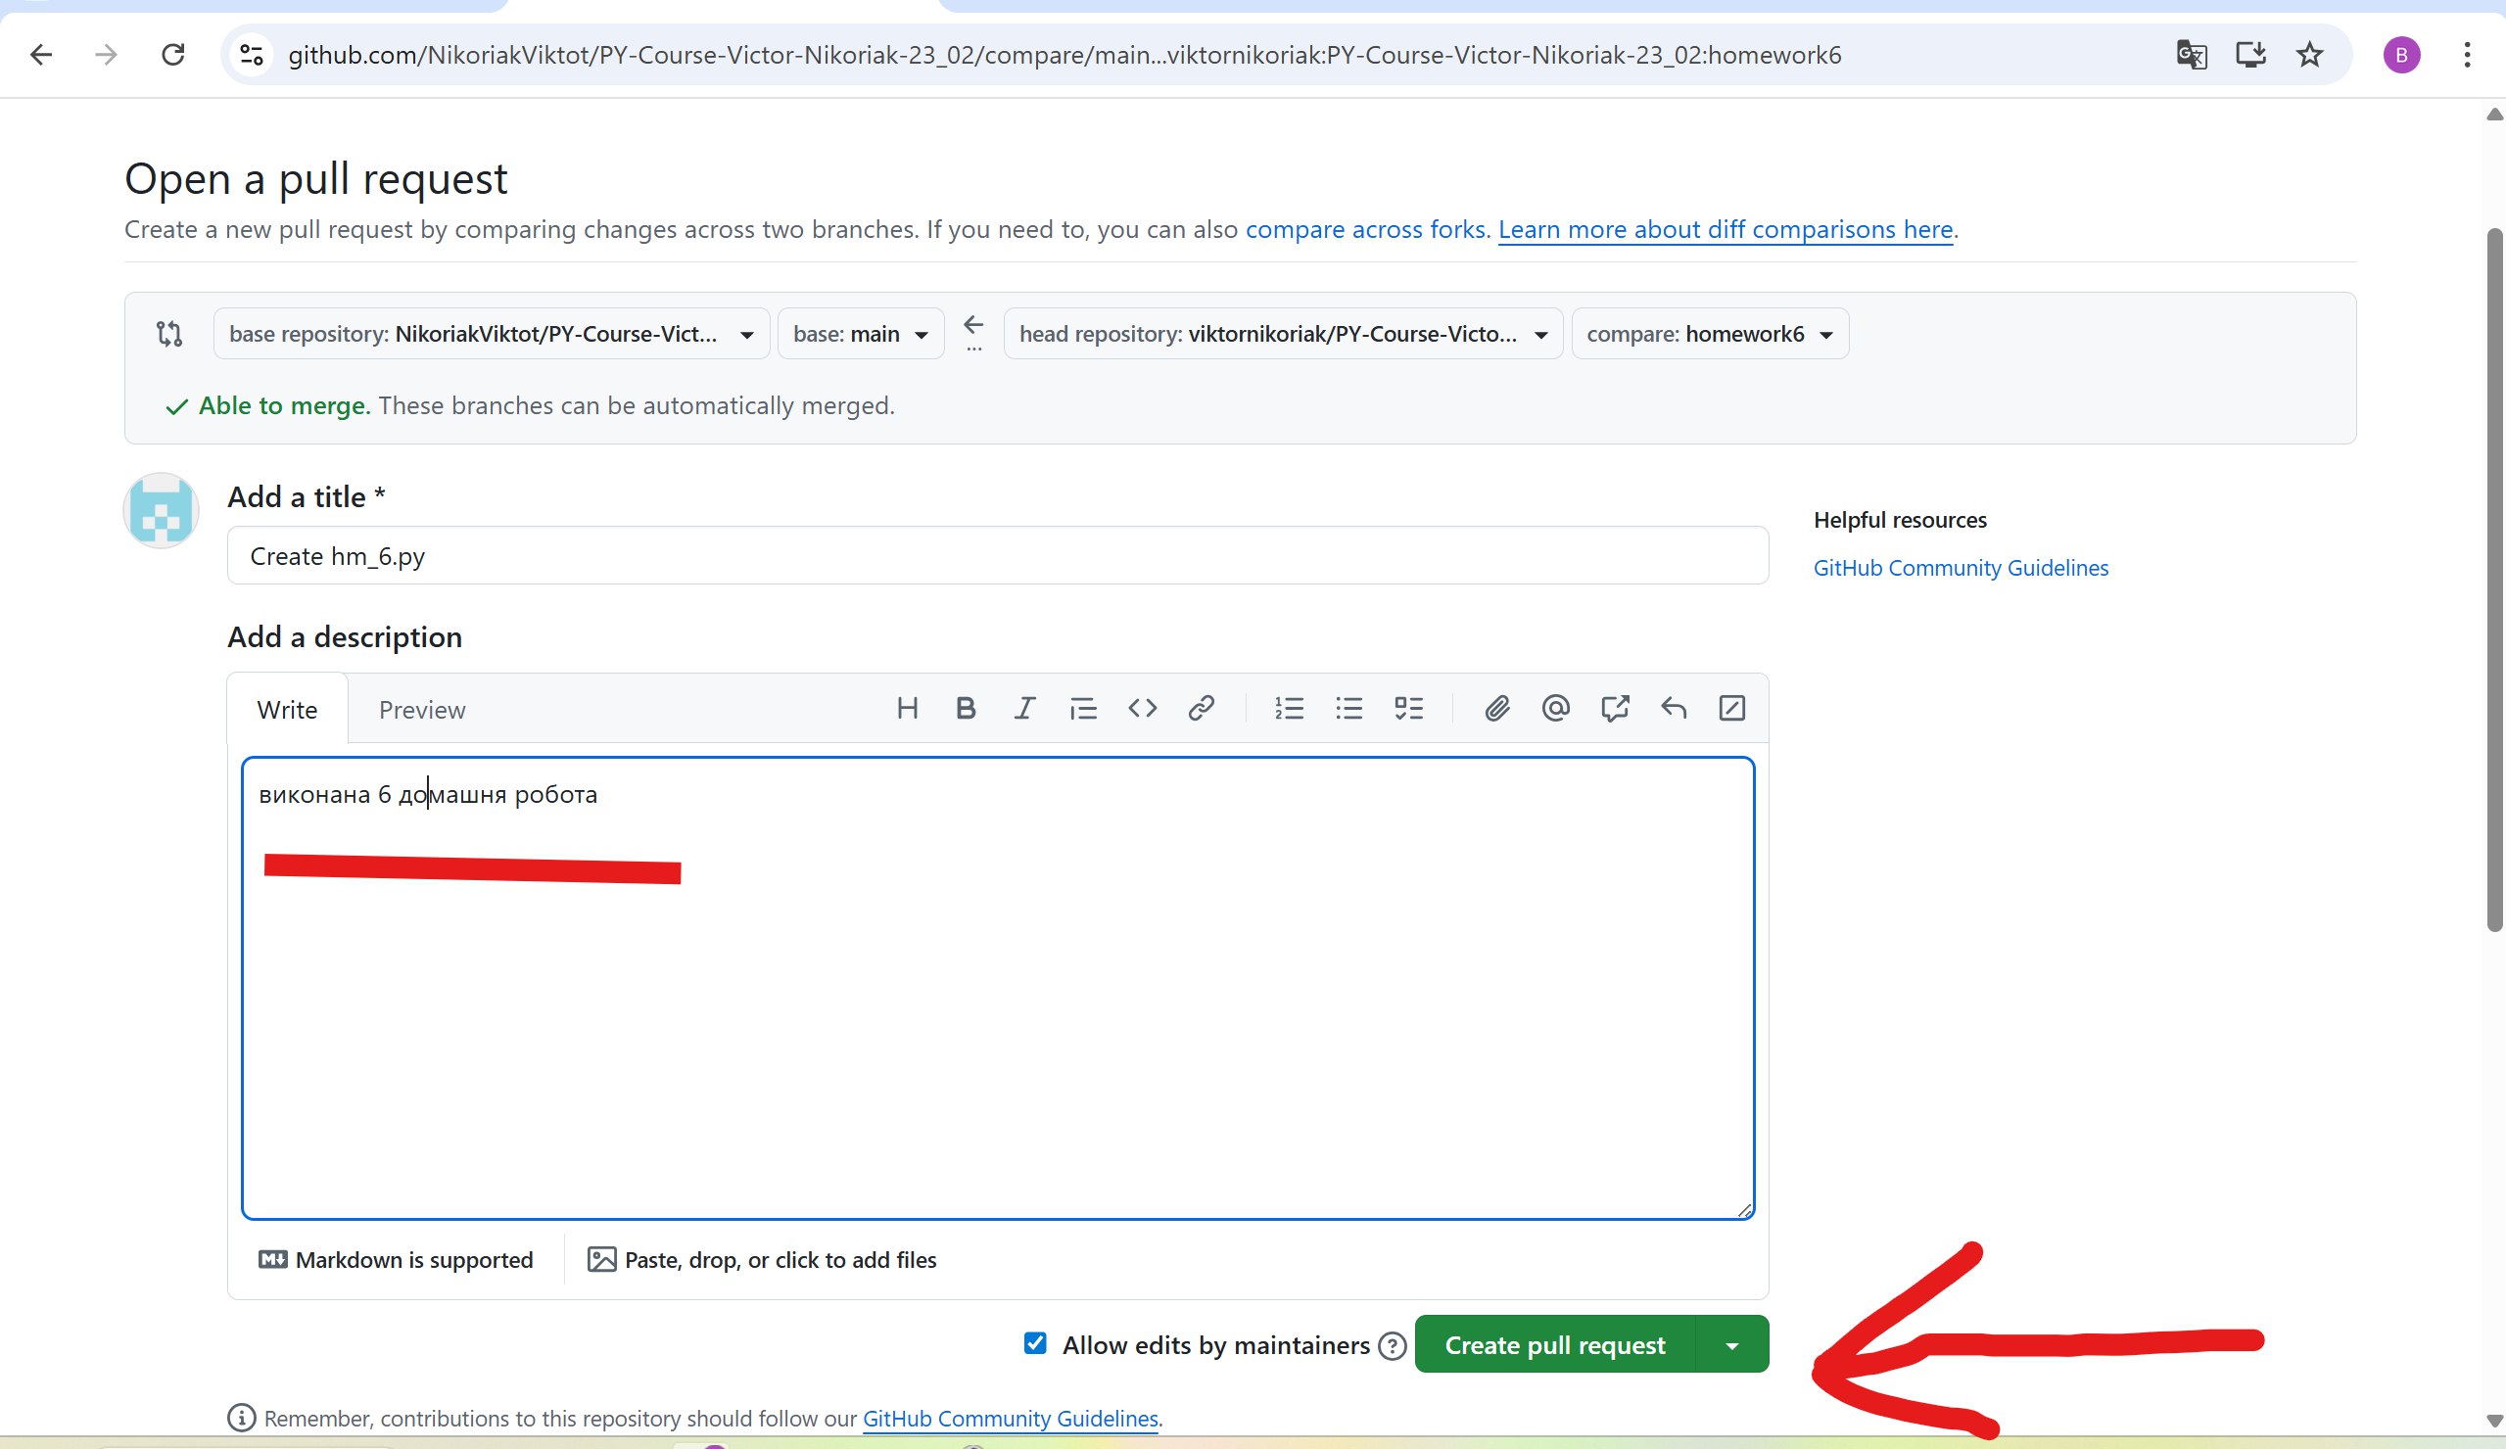Insert a saved reply icon
The width and height of the screenshot is (2506, 1449).
[1674, 708]
